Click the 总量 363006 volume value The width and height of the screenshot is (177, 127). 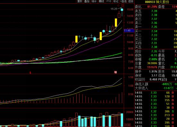pyautogui.click(x=152, y=63)
